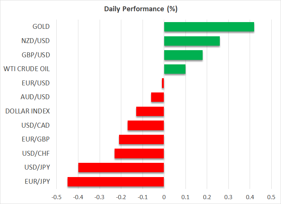Click the GOLD green bar
281x204 pixels.
[209, 27]
